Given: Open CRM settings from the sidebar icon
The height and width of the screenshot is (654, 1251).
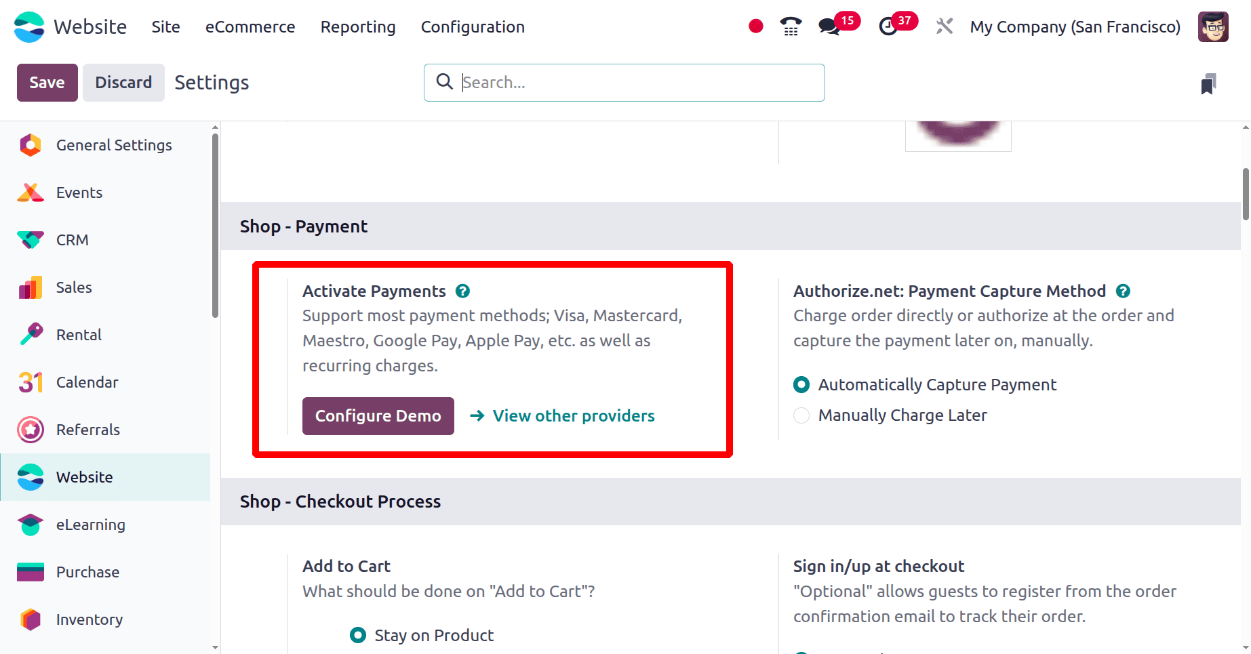Looking at the screenshot, I should [31, 239].
